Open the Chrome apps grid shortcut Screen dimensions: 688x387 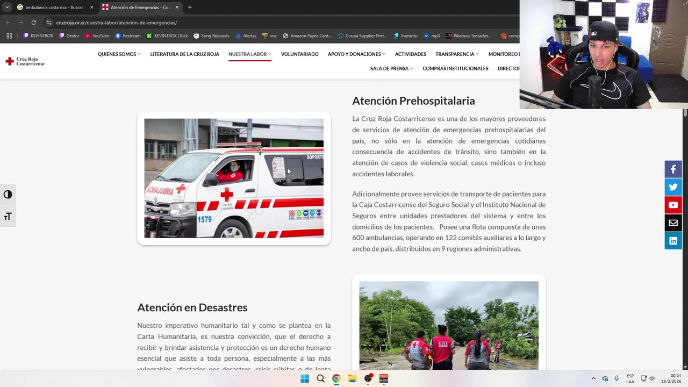click(x=9, y=36)
